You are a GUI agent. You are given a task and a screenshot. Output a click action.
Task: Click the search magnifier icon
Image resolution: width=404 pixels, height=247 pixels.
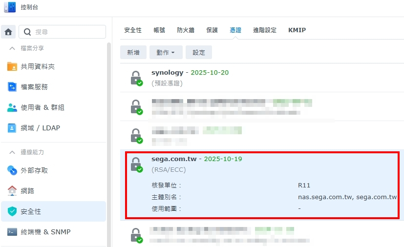coord(27,32)
